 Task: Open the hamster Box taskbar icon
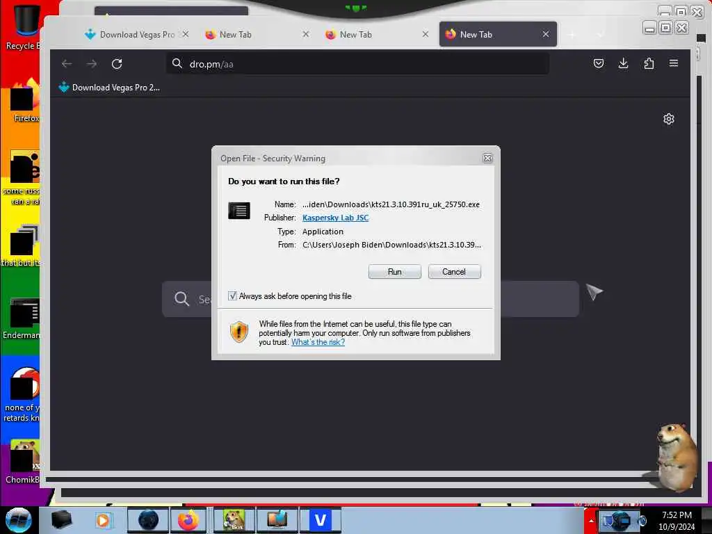tap(234, 520)
